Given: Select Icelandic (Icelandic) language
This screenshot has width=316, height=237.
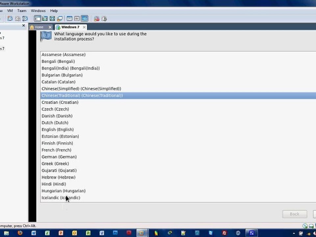Looking at the screenshot, I should click(x=178, y=198).
